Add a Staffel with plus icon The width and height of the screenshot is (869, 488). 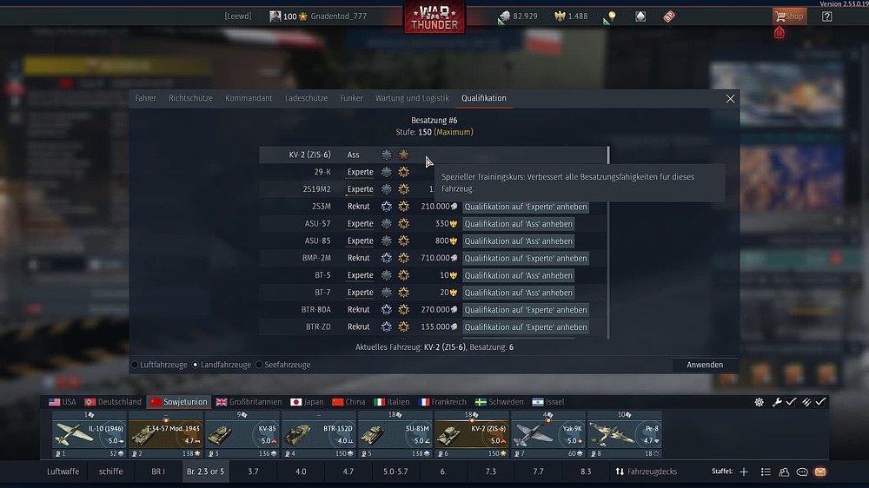[744, 472]
